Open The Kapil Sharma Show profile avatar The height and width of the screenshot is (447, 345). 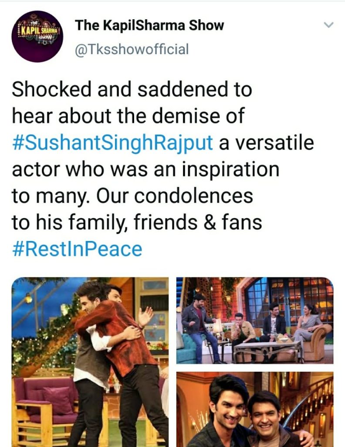tap(37, 37)
